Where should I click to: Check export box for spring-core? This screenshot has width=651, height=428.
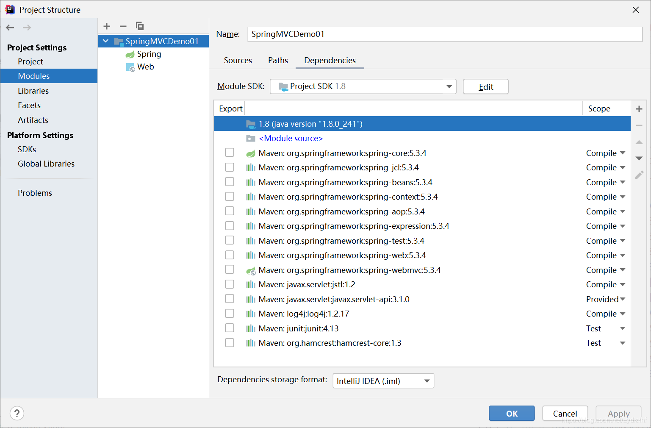coord(230,153)
